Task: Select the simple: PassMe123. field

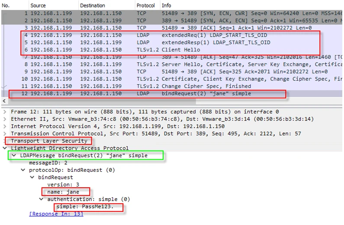Action: tap(89, 206)
